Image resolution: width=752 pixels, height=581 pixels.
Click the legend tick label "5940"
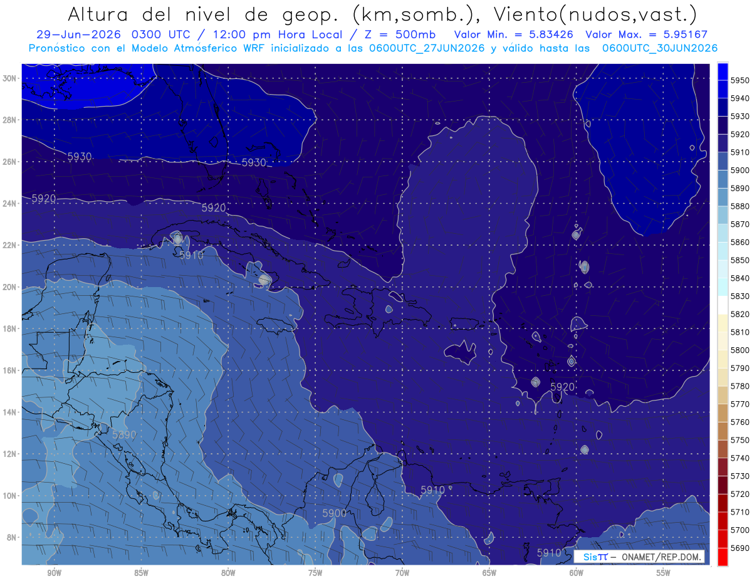[x=740, y=98]
